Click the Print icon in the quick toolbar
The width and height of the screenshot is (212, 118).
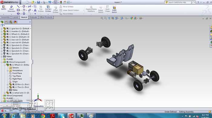point(44,2)
